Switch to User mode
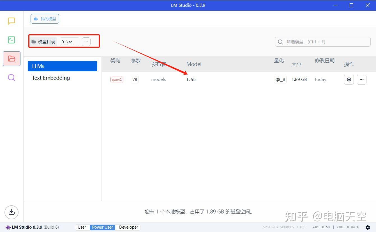This screenshot has width=376, height=232. click(82, 227)
